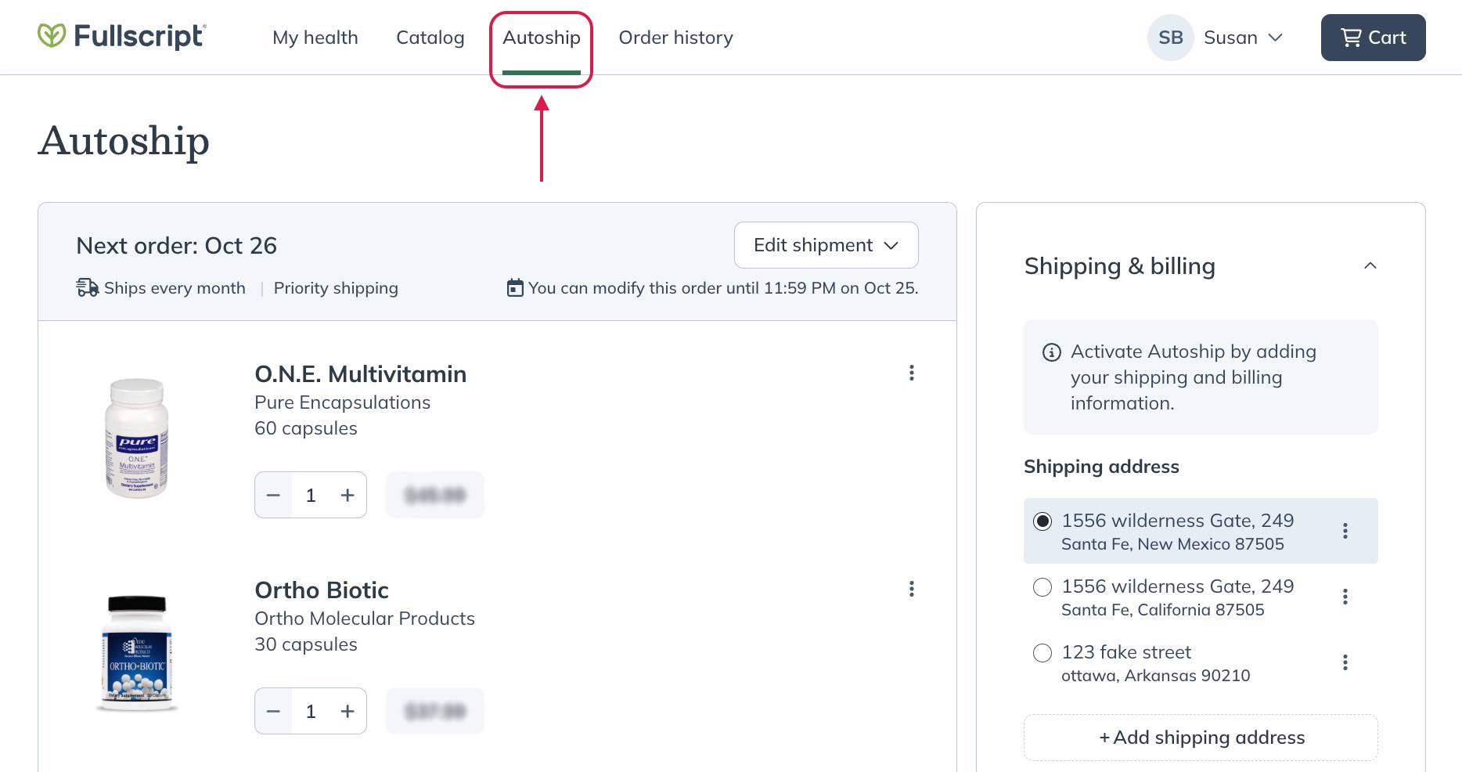Open options for 123 fake street address
Viewport: 1462px width, 772px height.
point(1345,662)
